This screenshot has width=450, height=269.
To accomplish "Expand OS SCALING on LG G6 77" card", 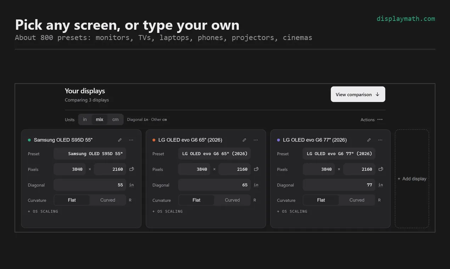I will point(292,211).
